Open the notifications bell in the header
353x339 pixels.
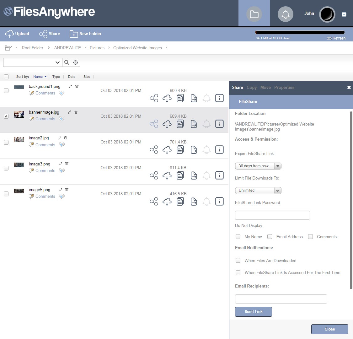(x=285, y=13)
